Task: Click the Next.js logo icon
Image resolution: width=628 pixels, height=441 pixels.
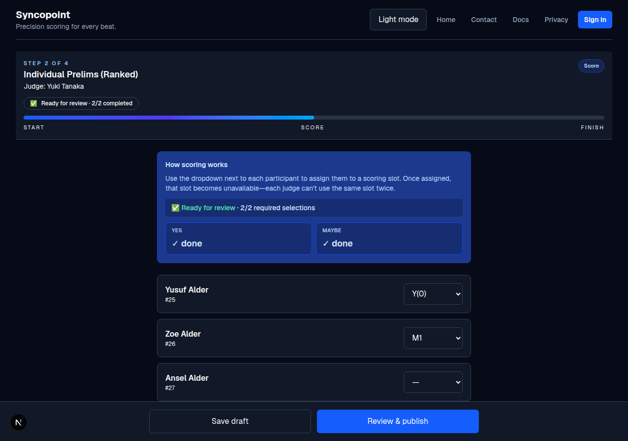Action: click(x=19, y=422)
